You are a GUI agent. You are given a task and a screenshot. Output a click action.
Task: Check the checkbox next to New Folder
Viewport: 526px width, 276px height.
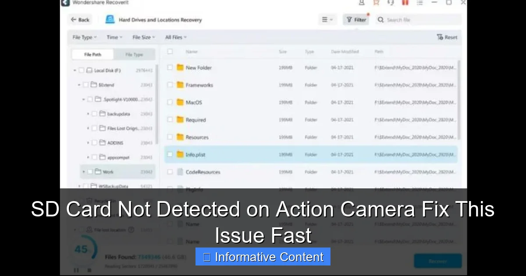(170, 68)
